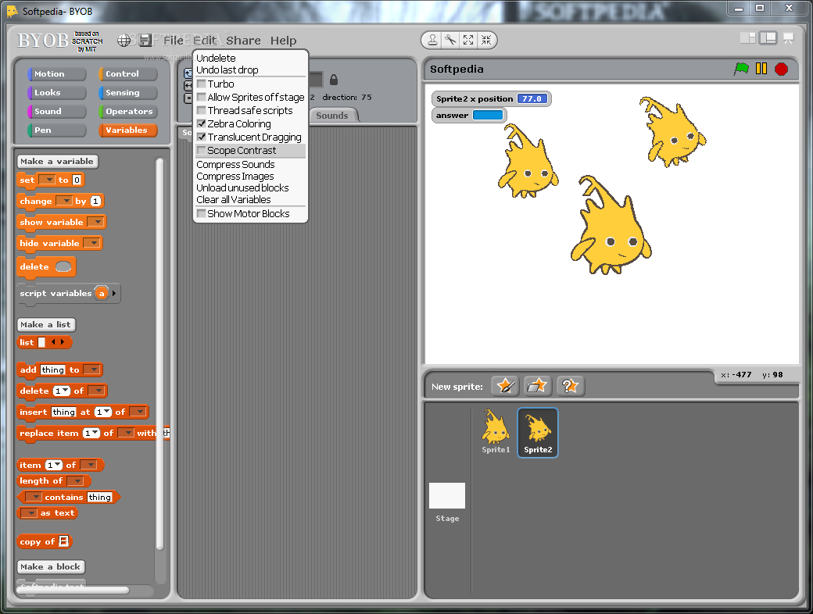Enable Scope Contrast option
The image size is (813, 614).
point(201,151)
